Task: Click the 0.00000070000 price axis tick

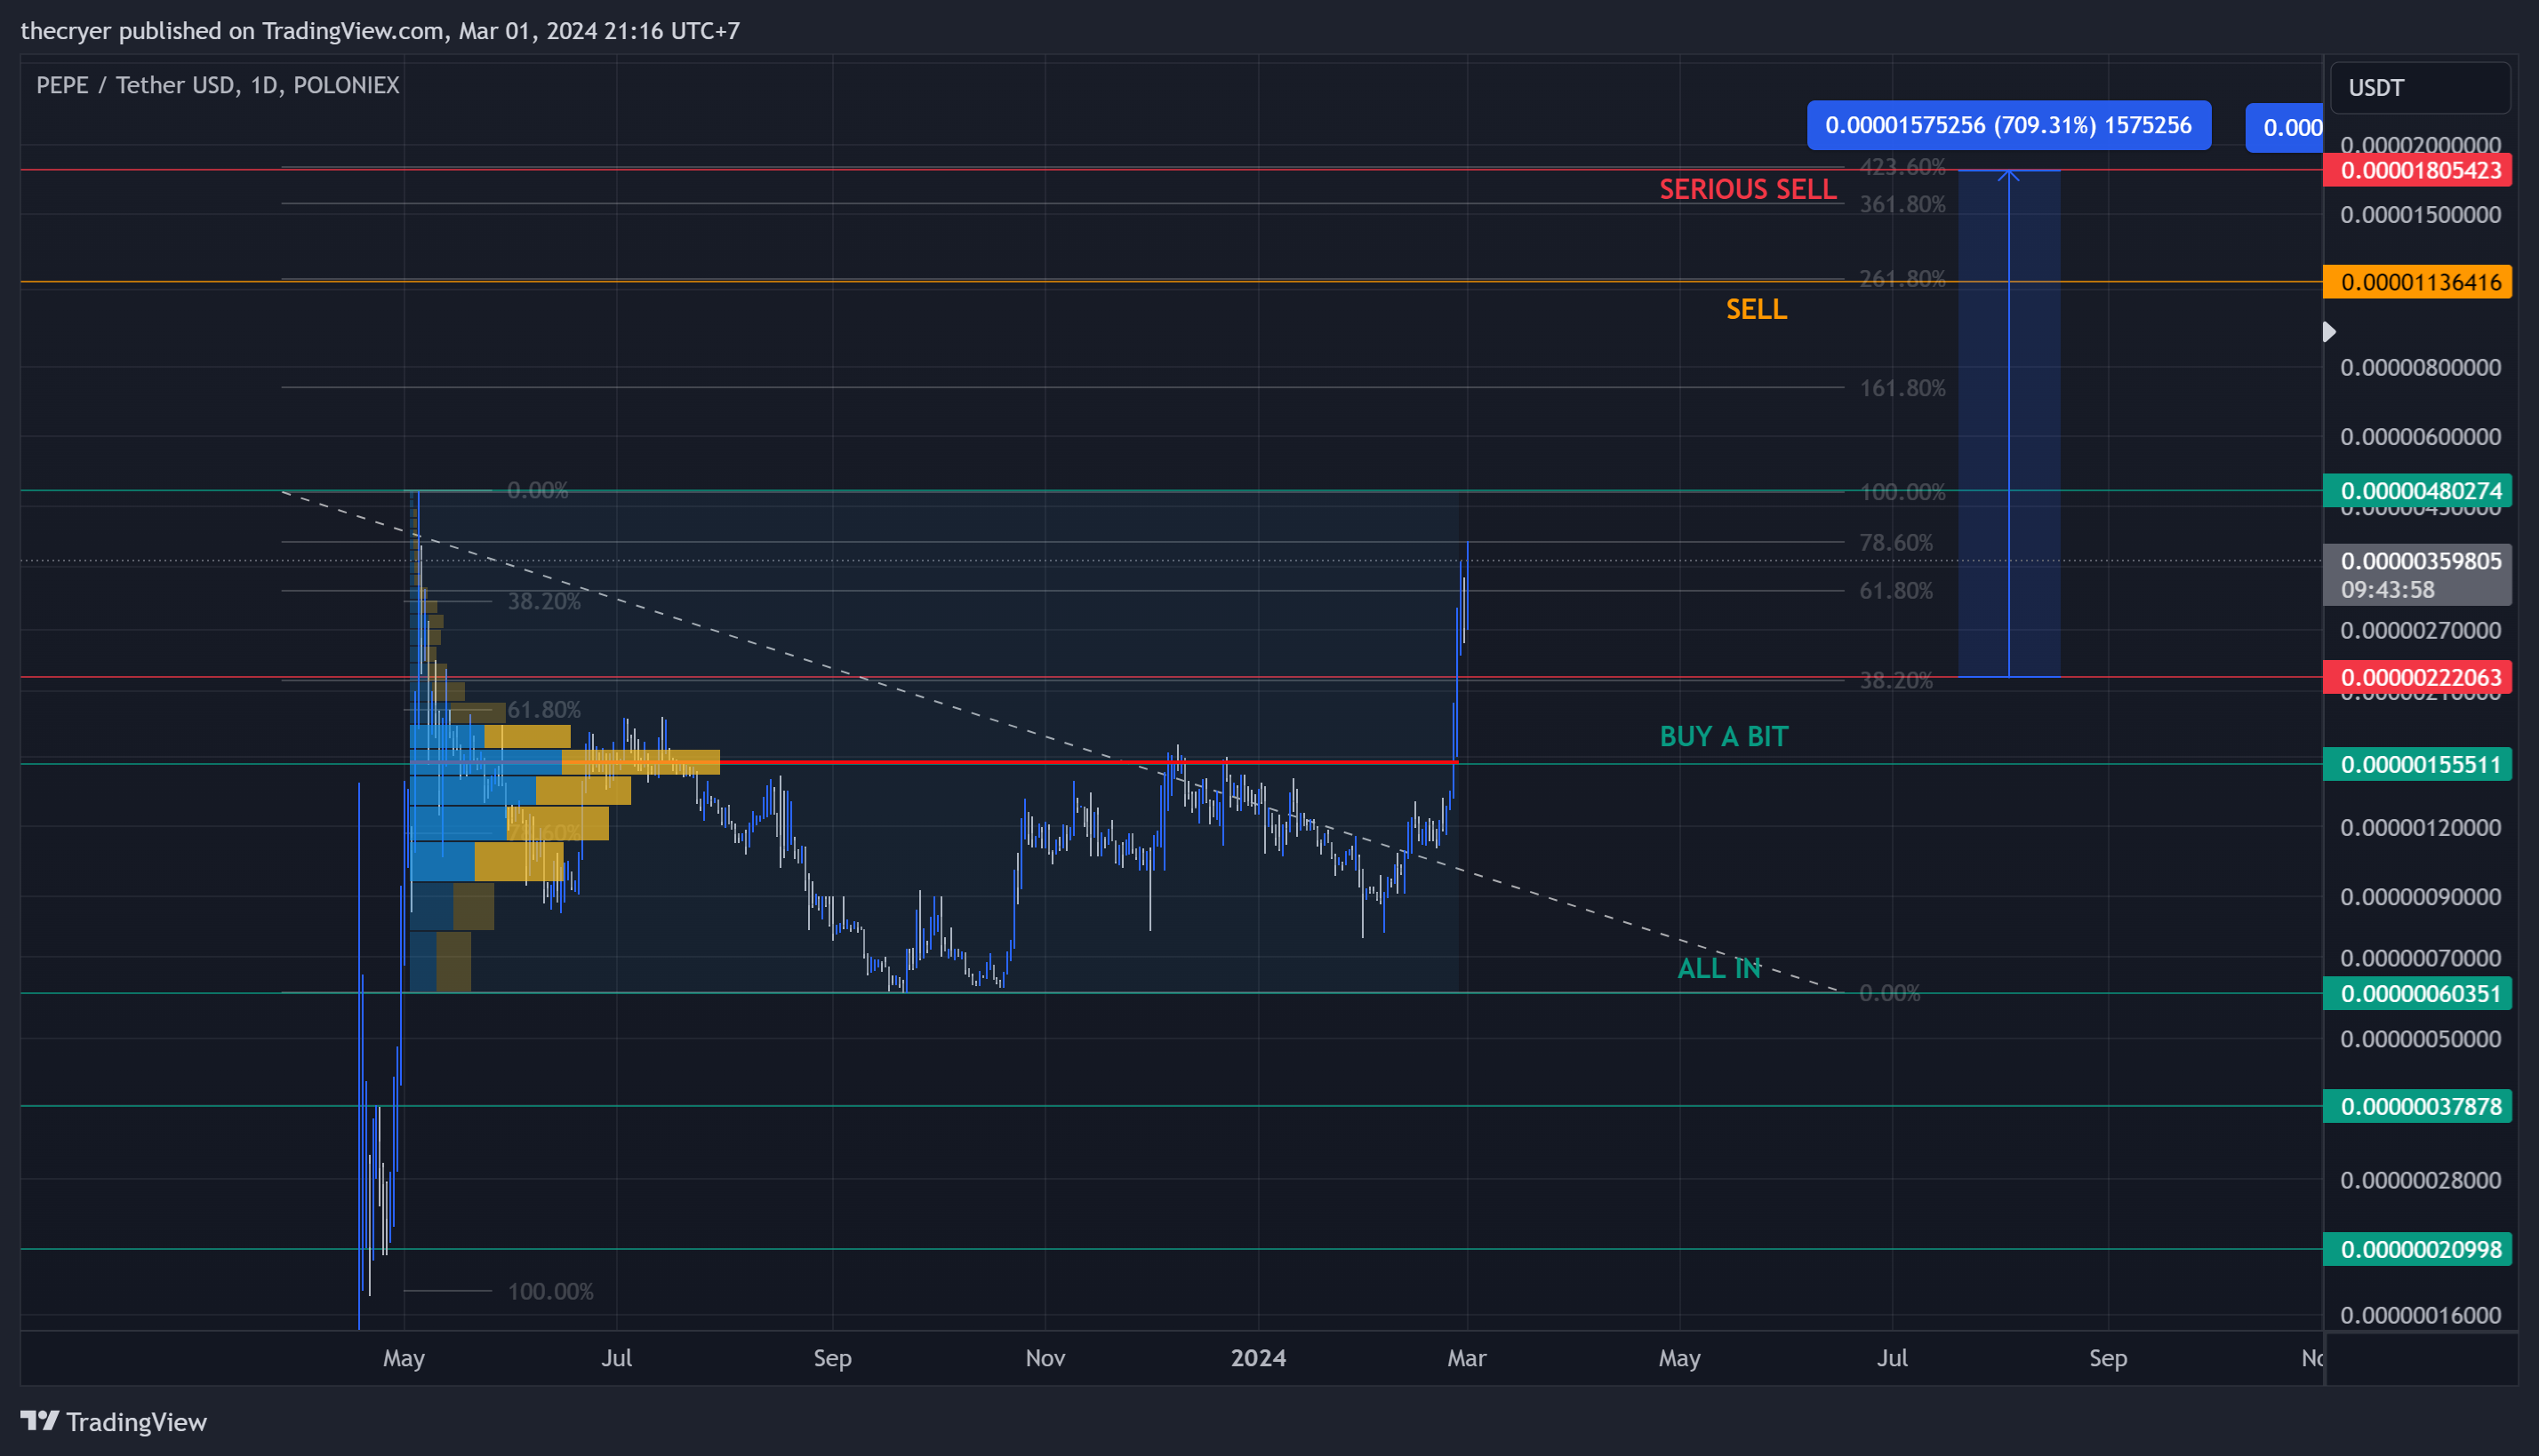Action: click(2420, 958)
